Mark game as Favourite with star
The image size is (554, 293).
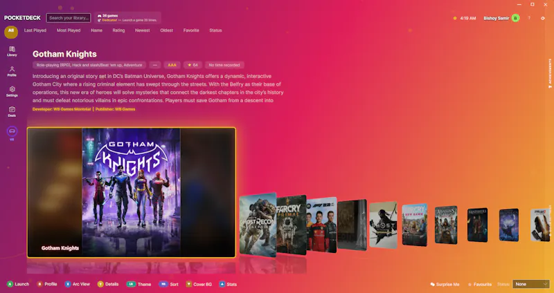(x=479, y=284)
